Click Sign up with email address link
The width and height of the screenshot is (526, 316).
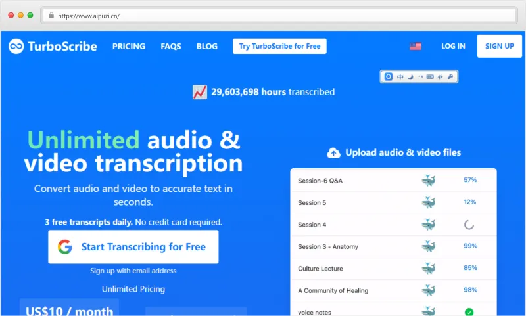click(133, 271)
